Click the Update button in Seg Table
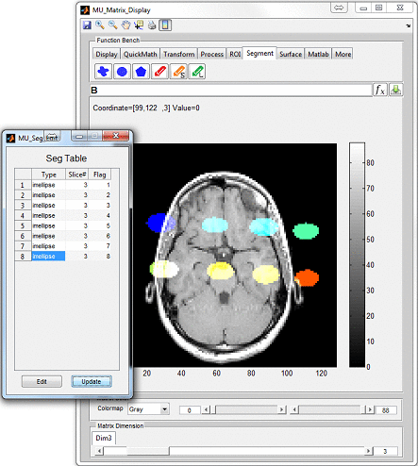The width and height of the screenshot is (418, 466). [x=92, y=381]
